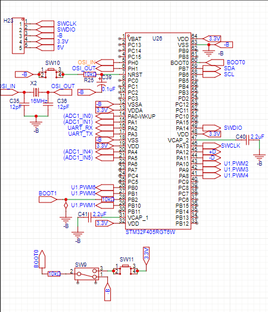Click the 16MHz crystal value text
This screenshot has width=268, height=312.
pyautogui.click(x=39, y=101)
